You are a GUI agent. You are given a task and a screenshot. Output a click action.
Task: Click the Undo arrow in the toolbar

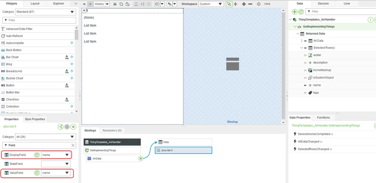click(x=84, y=4)
